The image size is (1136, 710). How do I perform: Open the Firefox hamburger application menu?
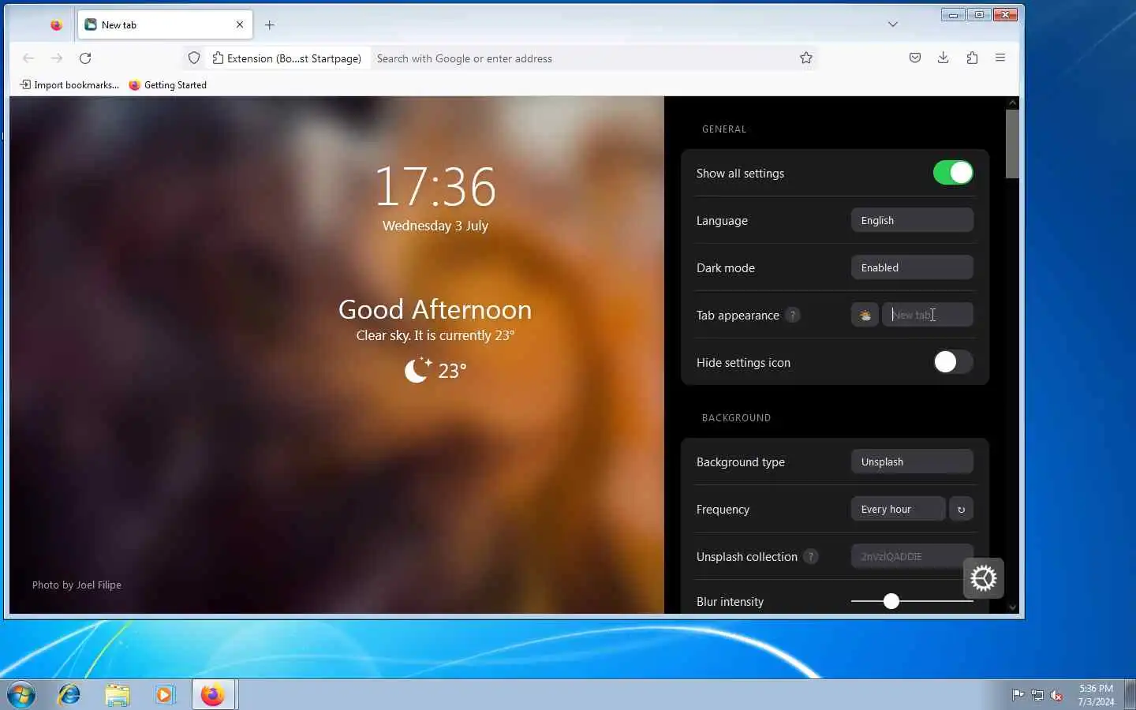pos(1000,58)
